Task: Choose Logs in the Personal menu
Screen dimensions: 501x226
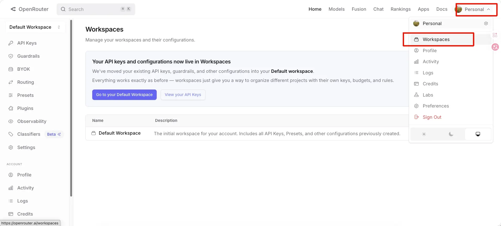Action: coord(451,73)
